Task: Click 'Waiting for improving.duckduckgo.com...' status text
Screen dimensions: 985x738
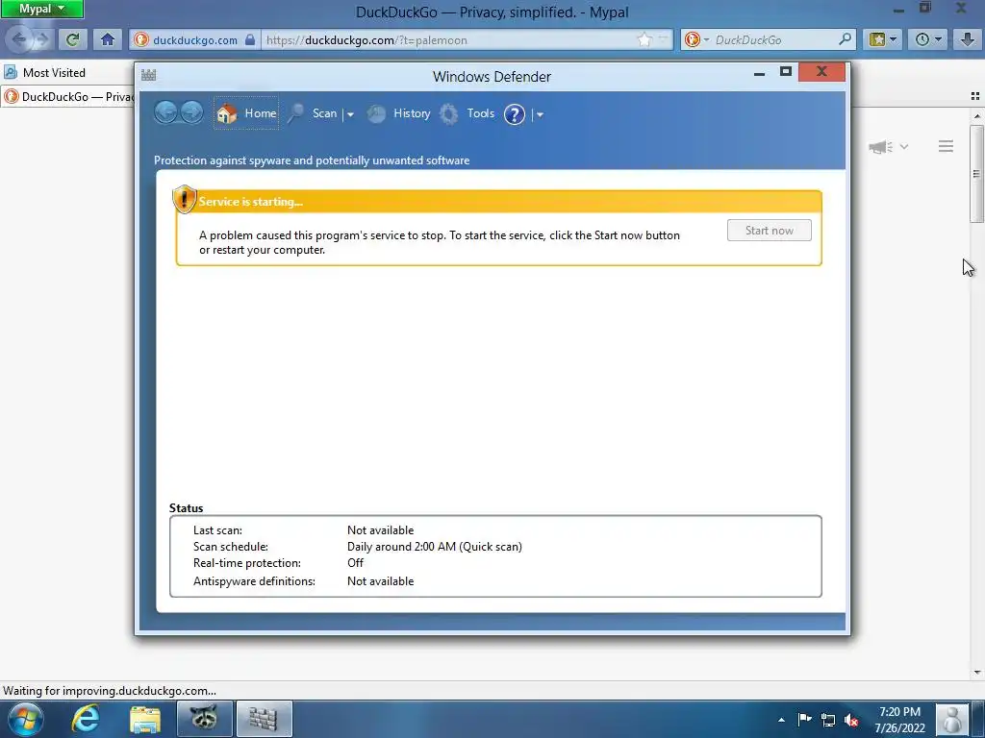Action: (110, 691)
